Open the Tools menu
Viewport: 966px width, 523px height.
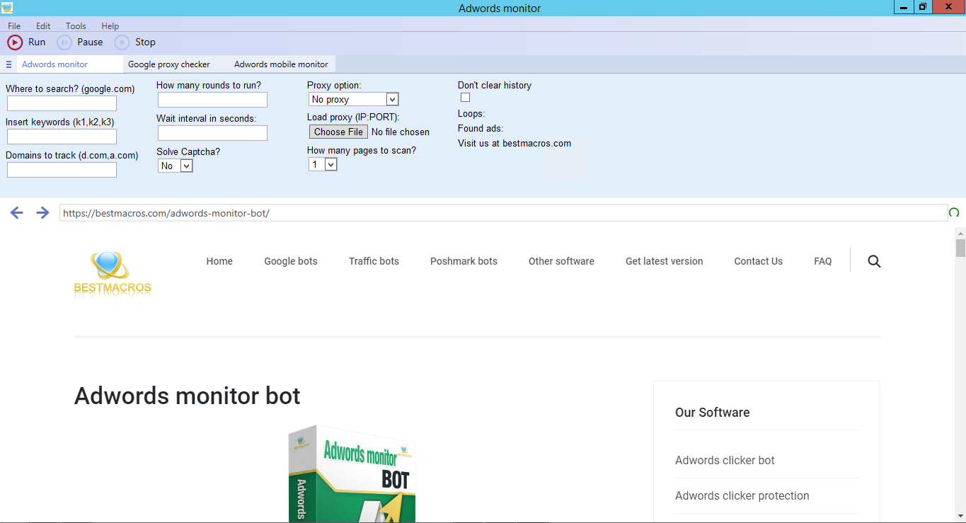coord(76,26)
